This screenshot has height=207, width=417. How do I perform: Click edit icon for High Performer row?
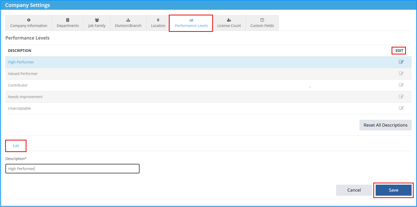coord(401,62)
